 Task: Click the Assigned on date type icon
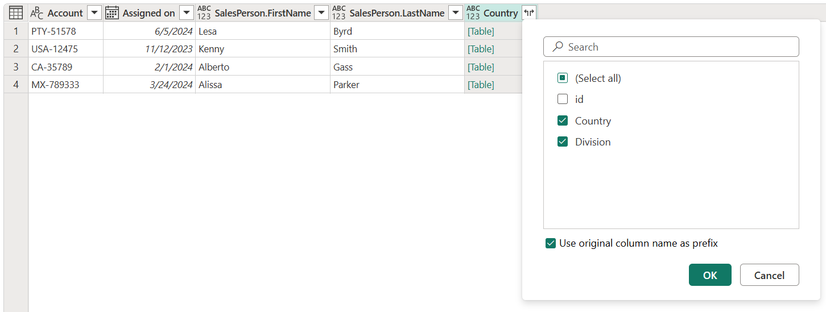[x=112, y=13]
